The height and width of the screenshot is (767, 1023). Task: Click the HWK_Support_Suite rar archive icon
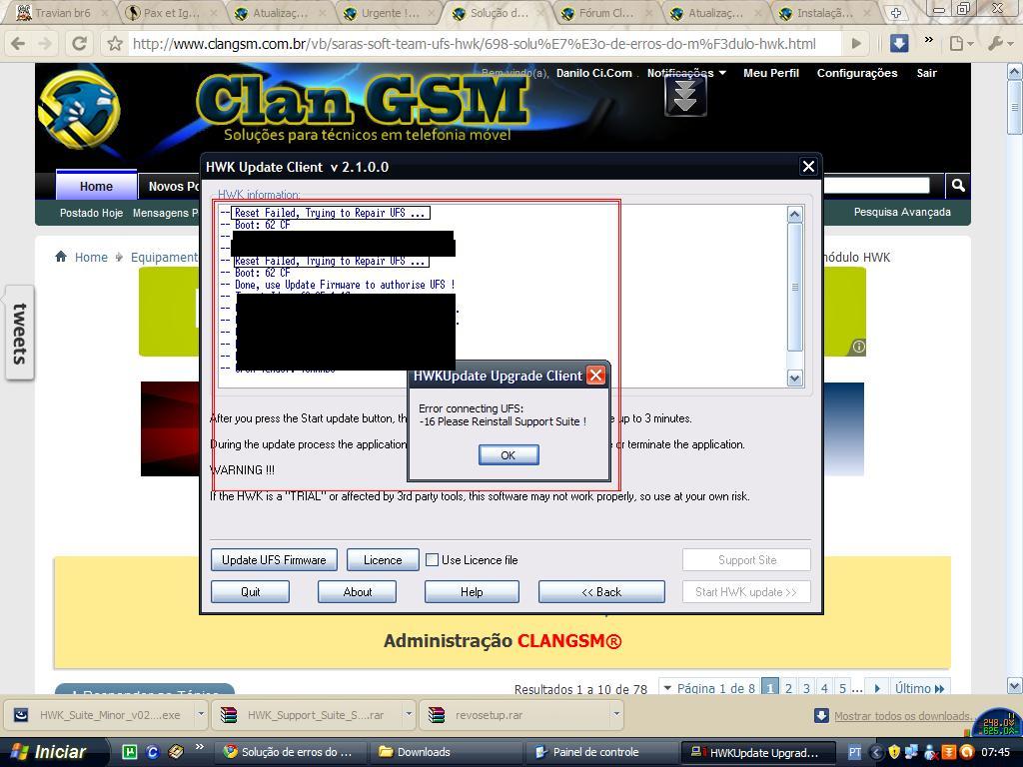click(229, 715)
